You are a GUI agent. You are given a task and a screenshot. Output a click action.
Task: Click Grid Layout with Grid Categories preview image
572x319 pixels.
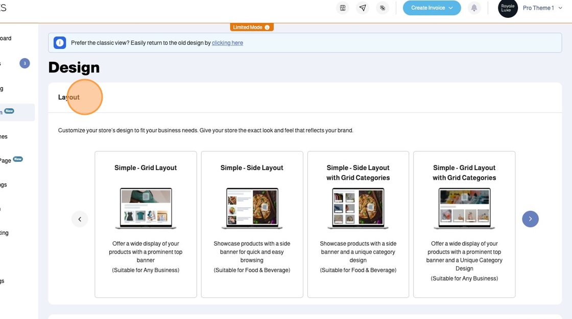tap(464, 209)
